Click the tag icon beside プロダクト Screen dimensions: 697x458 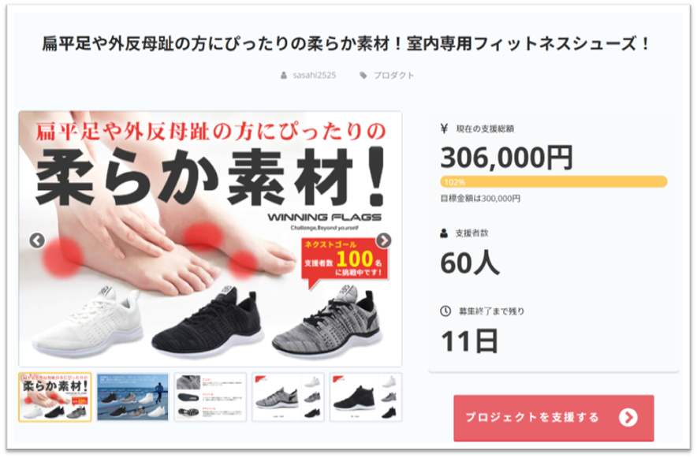[x=363, y=76]
